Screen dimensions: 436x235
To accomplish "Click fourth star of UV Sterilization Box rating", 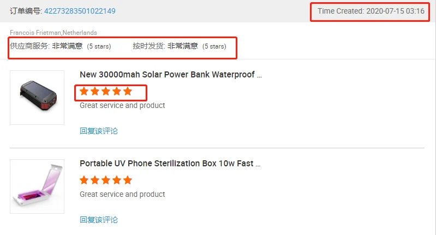I will pos(117,180).
